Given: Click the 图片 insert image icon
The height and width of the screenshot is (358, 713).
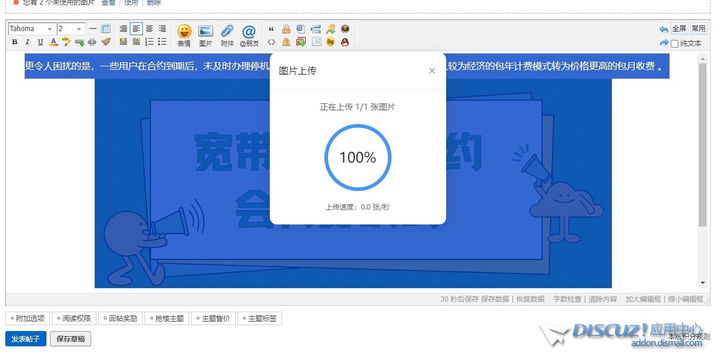Looking at the screenshot, I should (206, 35).
